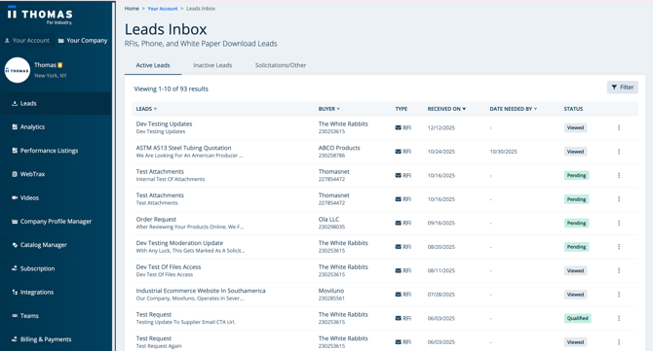This screenshot has height=351, width=653.
Task: Click the 07/28/2025 received date
Action: 442,295
